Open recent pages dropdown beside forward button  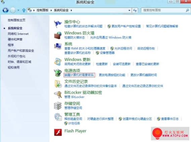pyautogui.click(x=18, y=10)
